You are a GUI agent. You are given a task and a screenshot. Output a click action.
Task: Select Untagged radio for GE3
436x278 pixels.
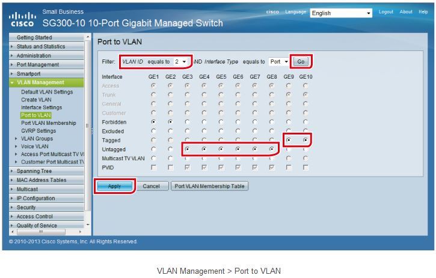pos(188,149)
